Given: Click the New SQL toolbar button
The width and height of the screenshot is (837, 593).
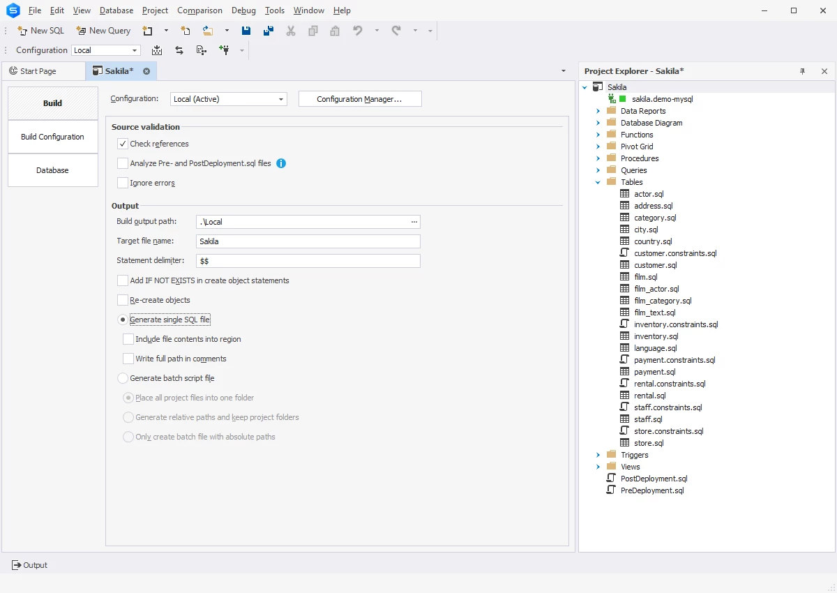Looking at the screenshot, I should click(x=40, y=31).
